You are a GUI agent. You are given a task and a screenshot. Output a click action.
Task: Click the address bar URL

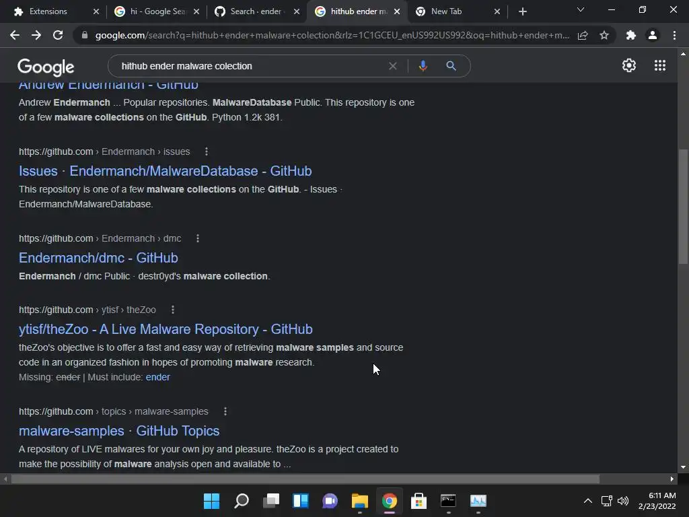point(332,35)
